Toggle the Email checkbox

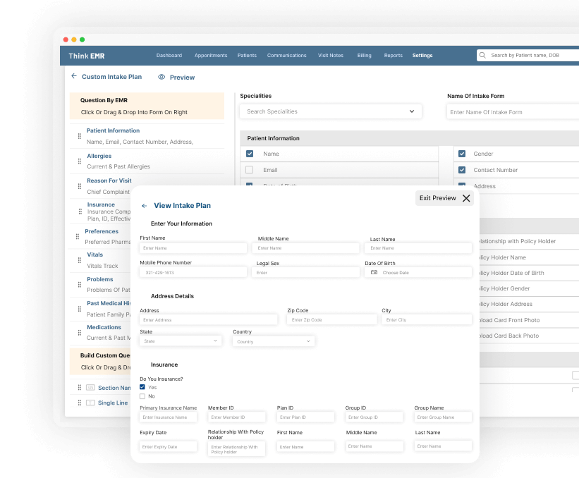[x=250, y=170]
